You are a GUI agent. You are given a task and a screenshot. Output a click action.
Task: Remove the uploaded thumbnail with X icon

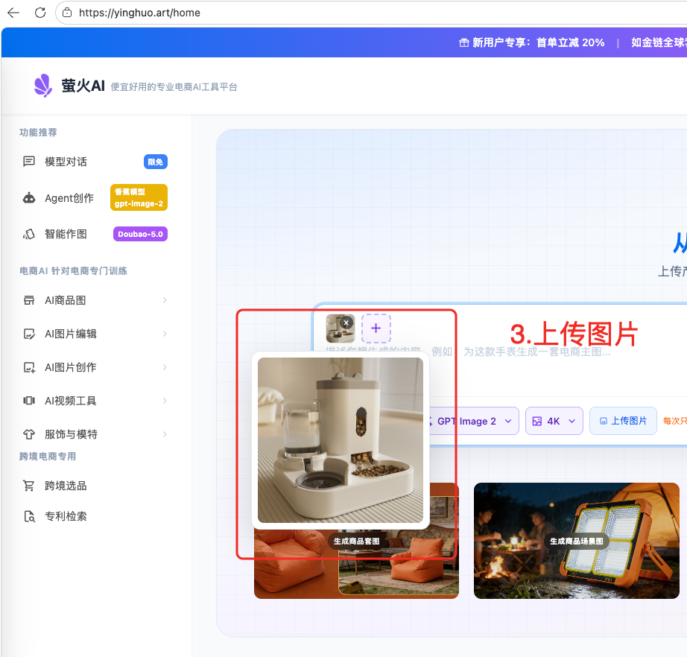pos(346,323)
